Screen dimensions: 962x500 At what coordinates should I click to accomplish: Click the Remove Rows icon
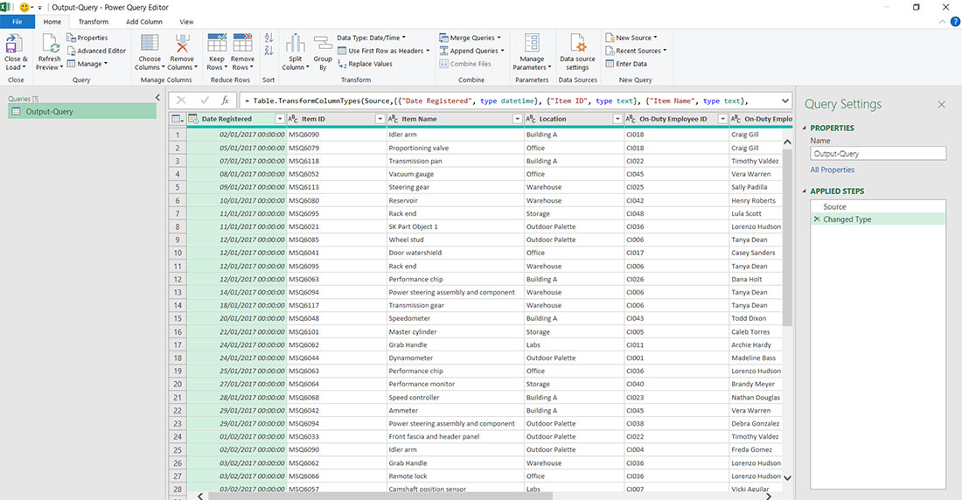[242, 43]
